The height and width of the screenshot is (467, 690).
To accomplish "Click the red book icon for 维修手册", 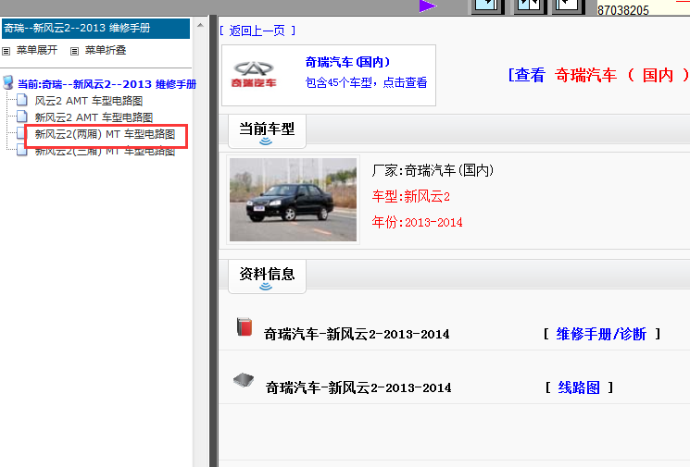I will (245, 326).
